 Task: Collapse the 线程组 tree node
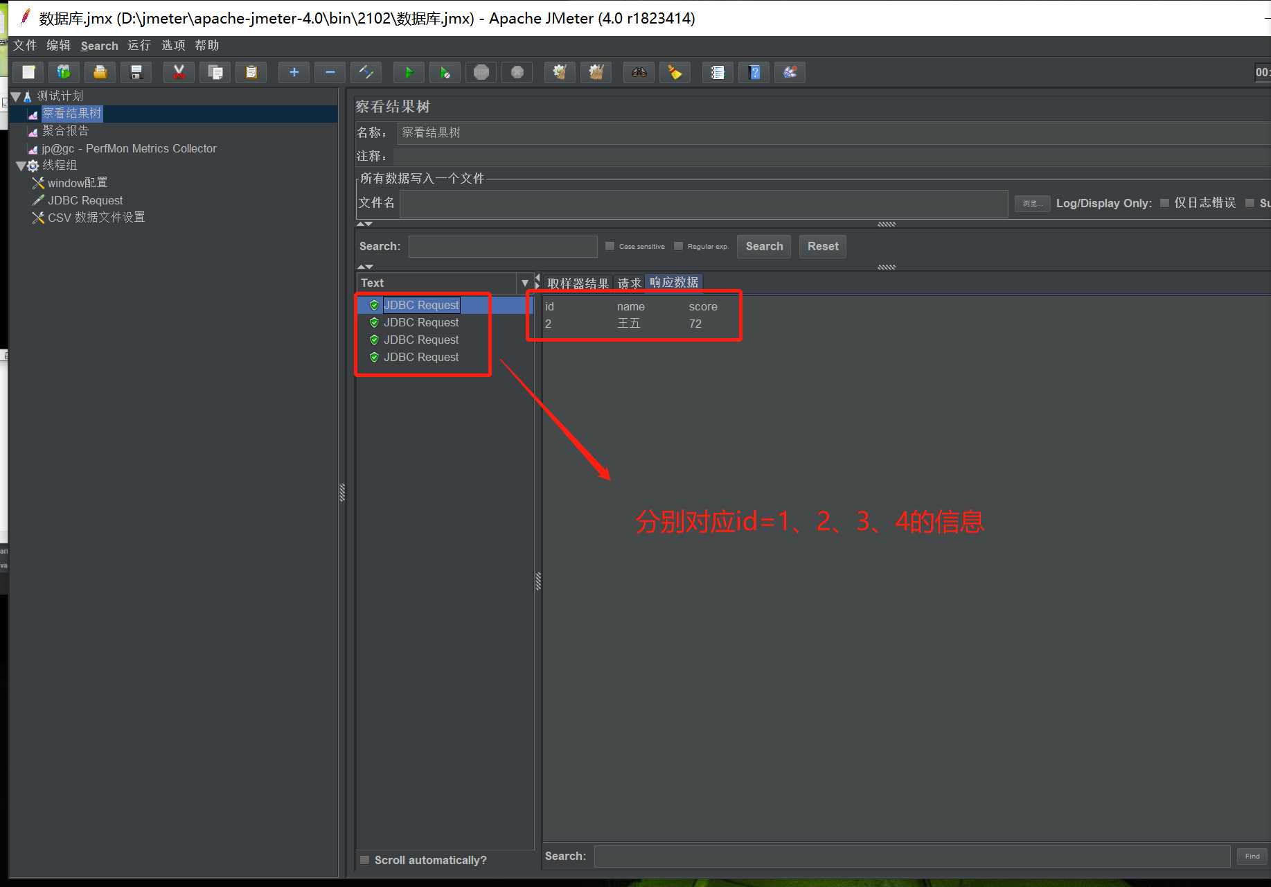point(21,166)
